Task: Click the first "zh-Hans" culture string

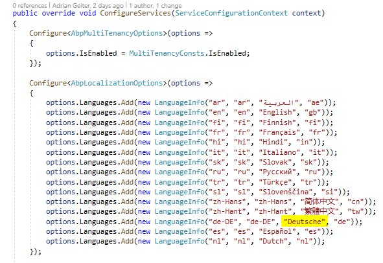Action: click(x=227, y=201)
